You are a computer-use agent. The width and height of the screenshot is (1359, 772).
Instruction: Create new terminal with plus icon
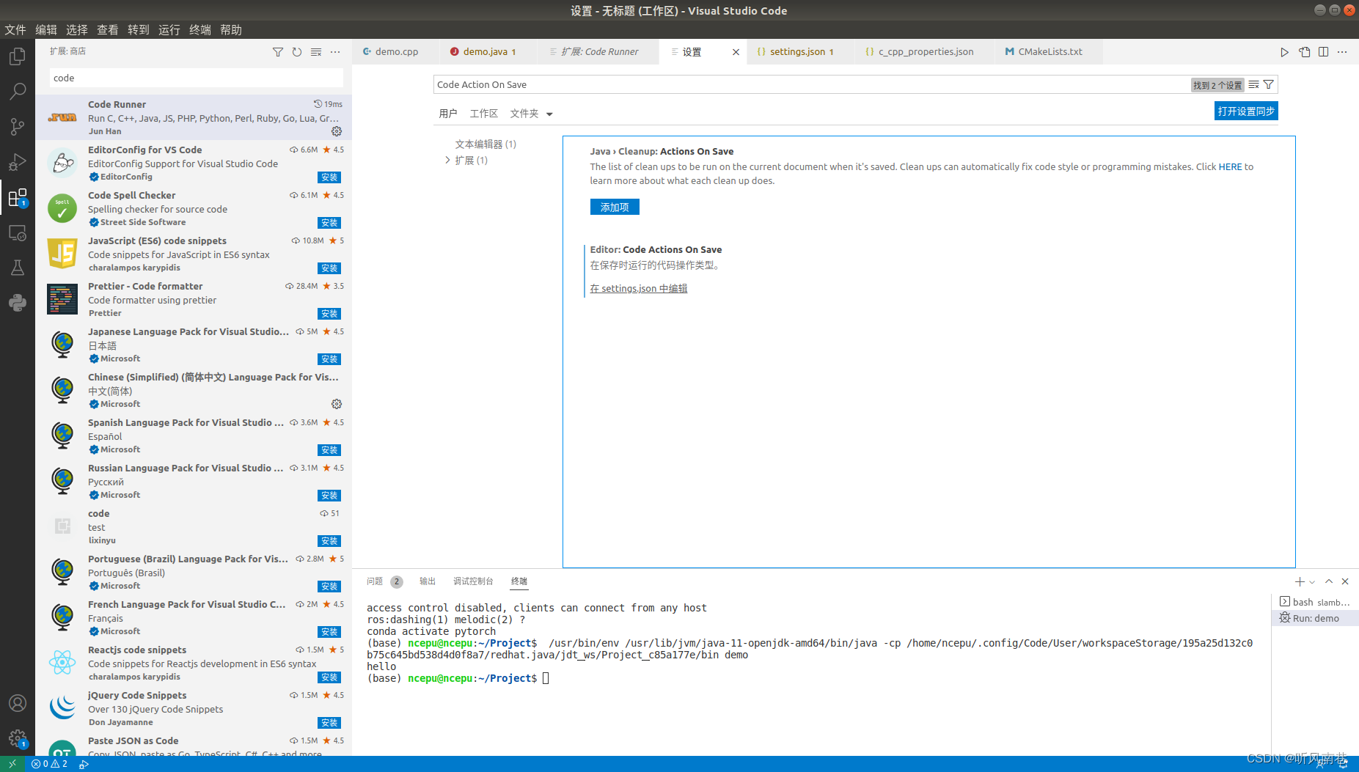[1299, 581]
